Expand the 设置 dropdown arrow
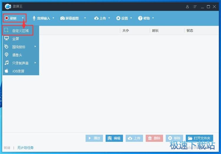This screenshot has height=154, width=221. [131, 18]
